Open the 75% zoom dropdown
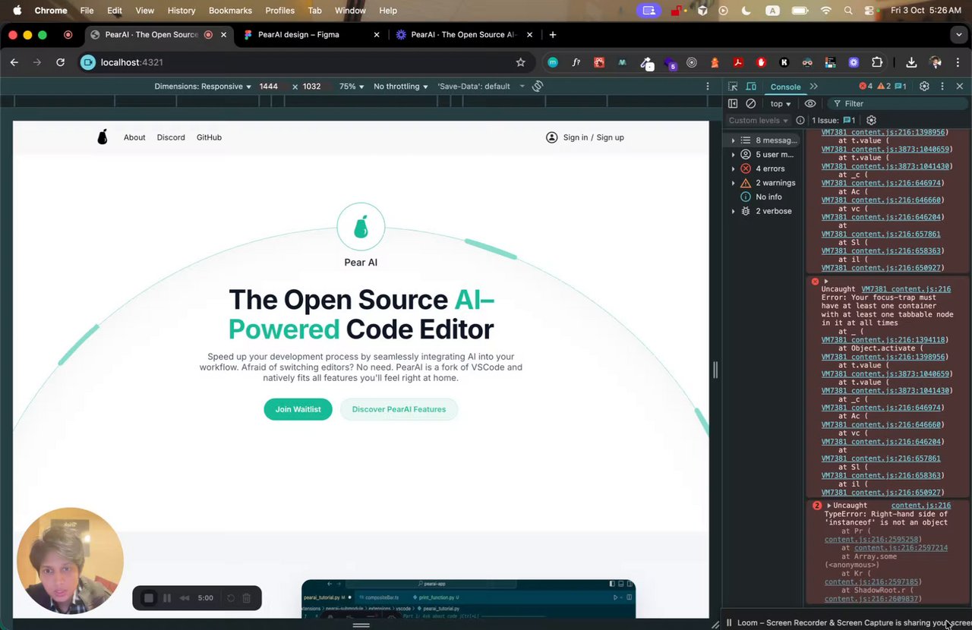The height and width of the screenshot is (630, 972). 352,87
